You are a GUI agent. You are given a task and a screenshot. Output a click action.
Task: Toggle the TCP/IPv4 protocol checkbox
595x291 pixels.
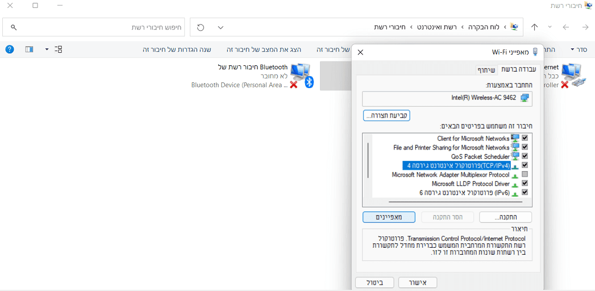525,165
